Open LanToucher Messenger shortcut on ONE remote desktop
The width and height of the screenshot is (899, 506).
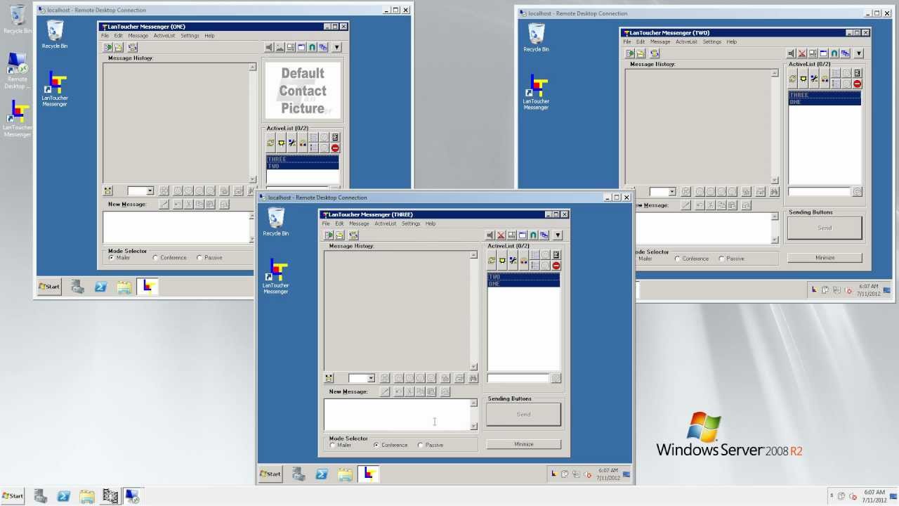click(x=55, y=90)
